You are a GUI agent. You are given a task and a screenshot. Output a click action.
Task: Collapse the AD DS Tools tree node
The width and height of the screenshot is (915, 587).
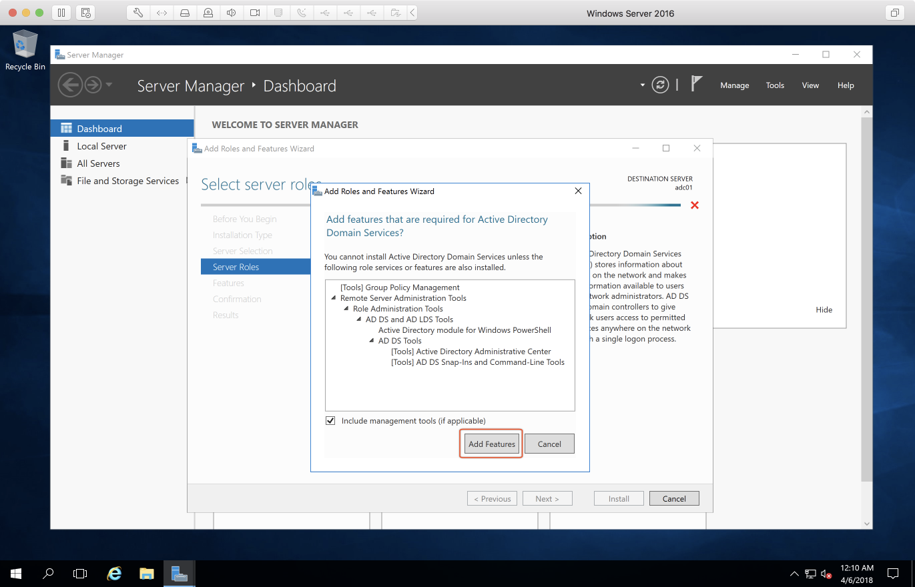point(372,341)
